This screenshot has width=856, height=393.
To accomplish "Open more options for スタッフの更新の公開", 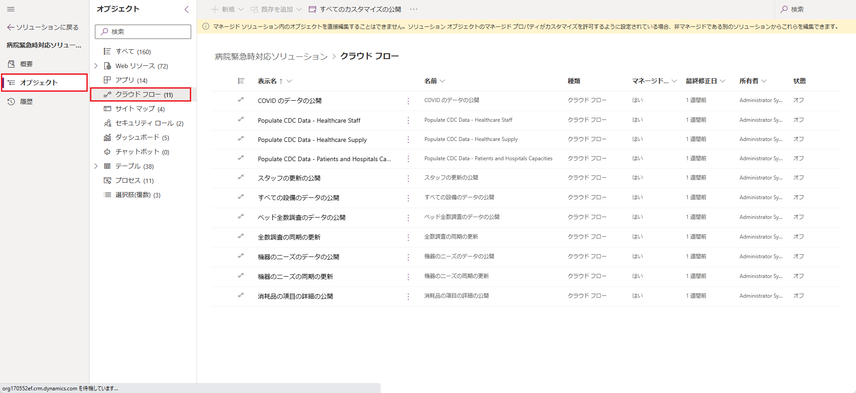I will 408,179.
